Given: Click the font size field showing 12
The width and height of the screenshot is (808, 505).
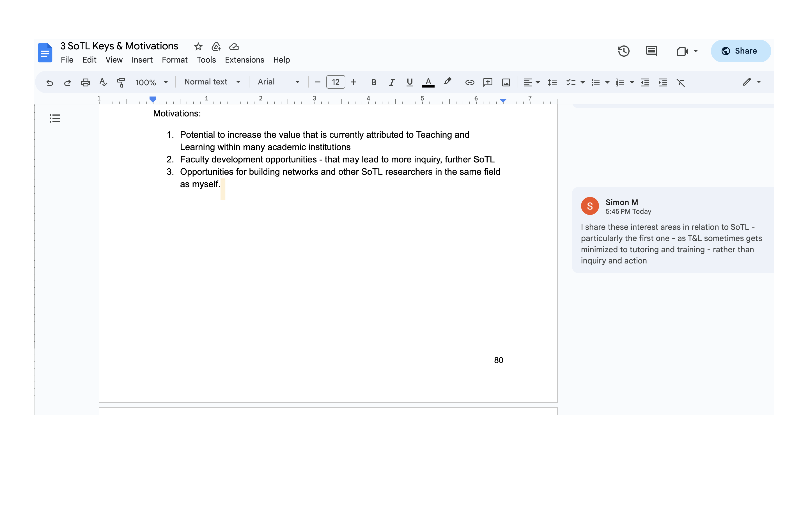Looking at the screenshot, I should pos(336,82).
